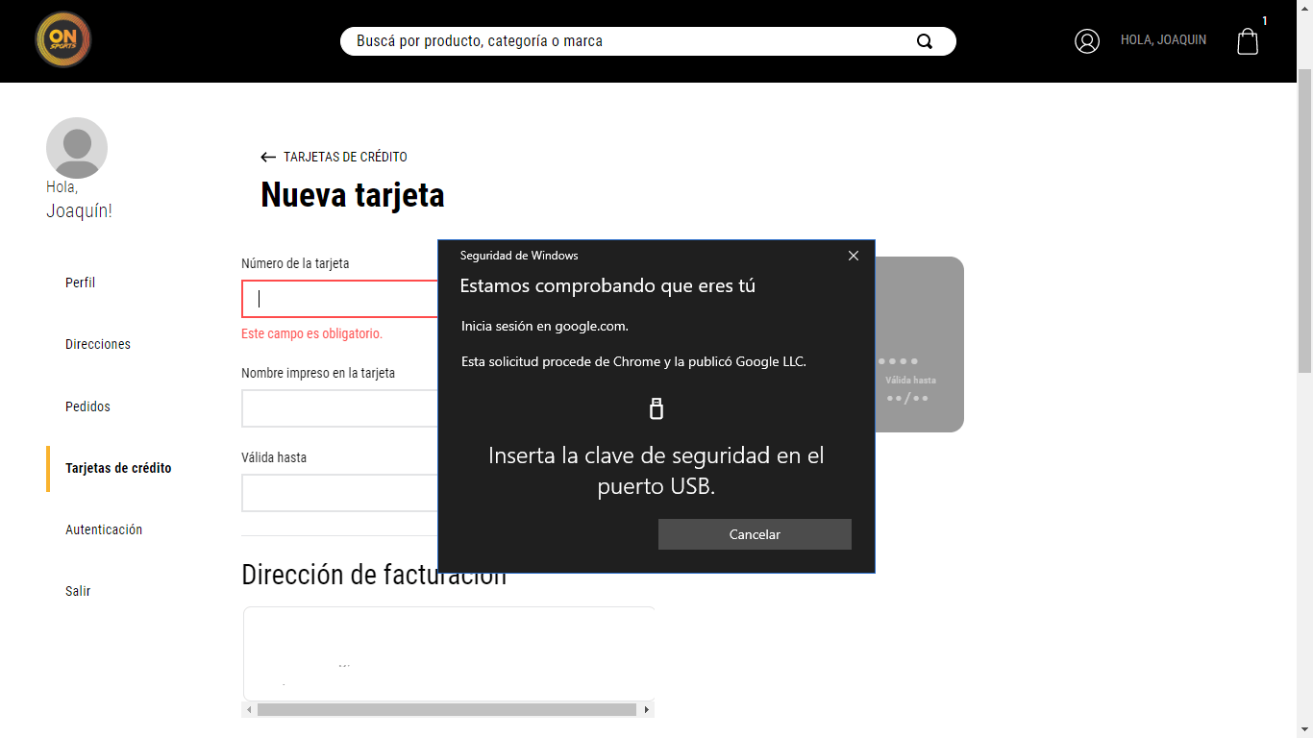Click the Válida hasta field

340,493
